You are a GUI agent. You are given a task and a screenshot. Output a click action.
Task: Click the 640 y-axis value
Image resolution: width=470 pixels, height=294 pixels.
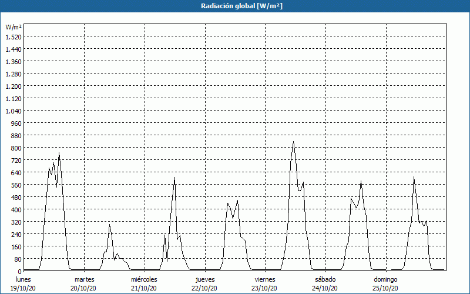[x=16, y=172]
